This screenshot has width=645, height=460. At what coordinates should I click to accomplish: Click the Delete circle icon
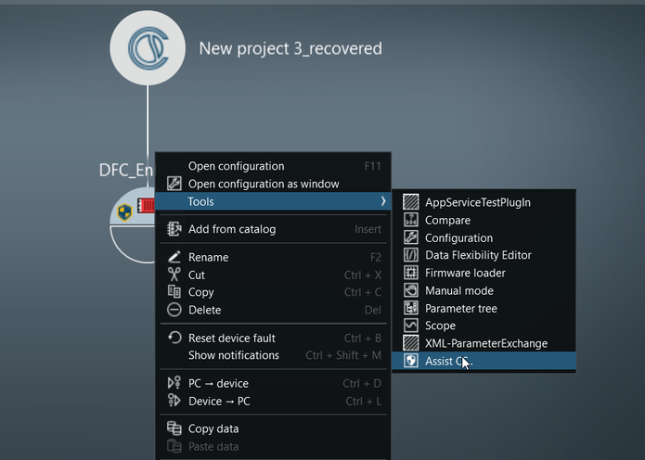click(x=173, y=310)
